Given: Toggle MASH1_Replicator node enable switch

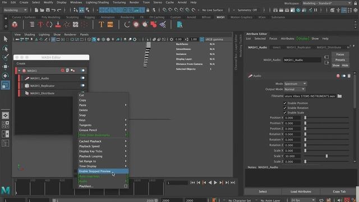Looking at the screenshot, I should (x=82, y=85).
